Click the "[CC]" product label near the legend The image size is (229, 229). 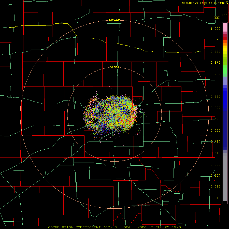point(217,18)
